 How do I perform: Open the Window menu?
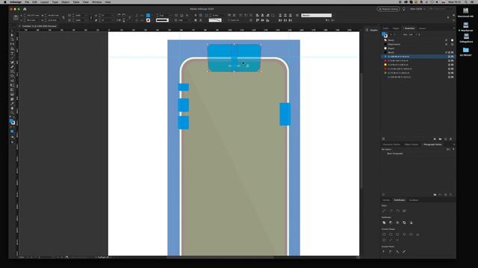coord(97,2)
